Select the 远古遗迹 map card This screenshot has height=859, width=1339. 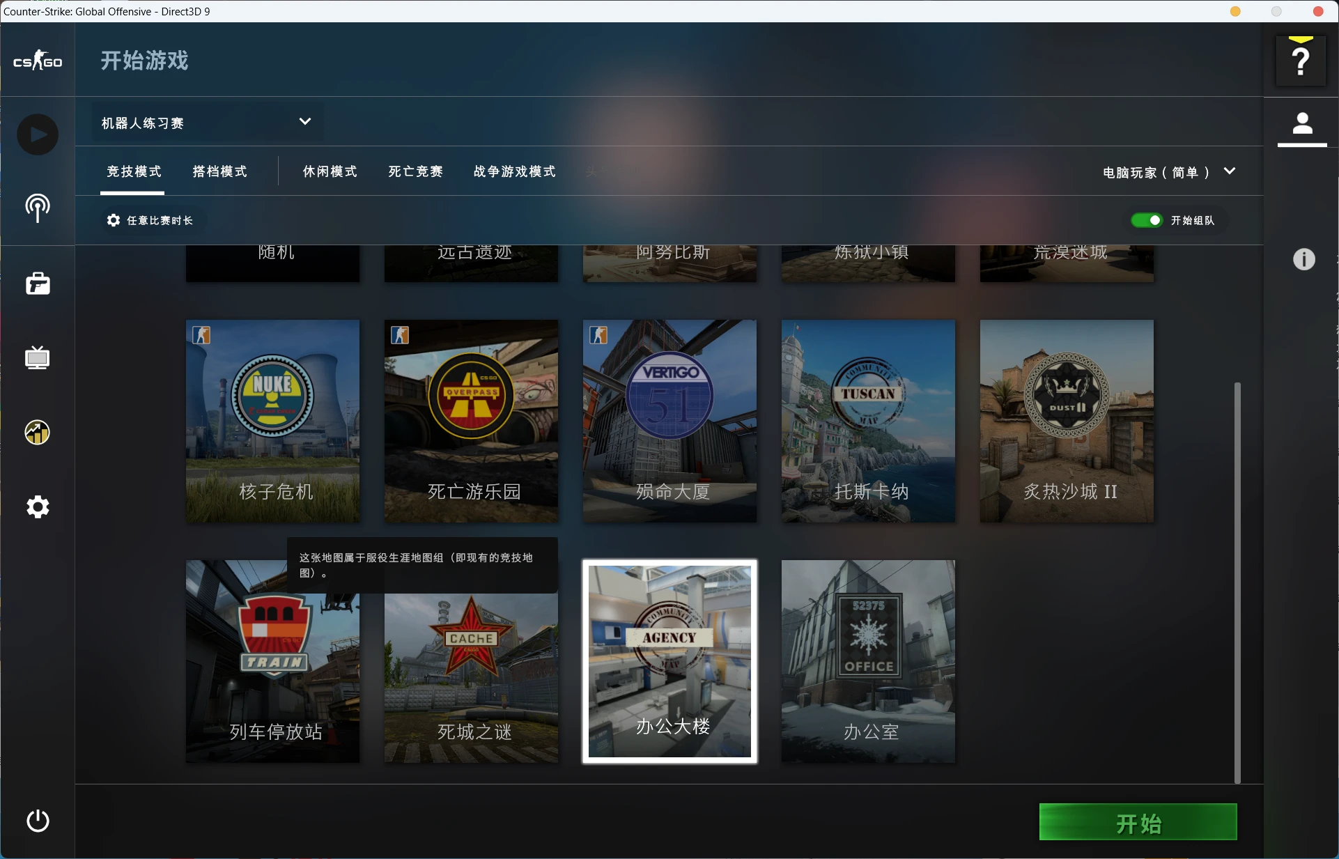click(x=472, y=263)
